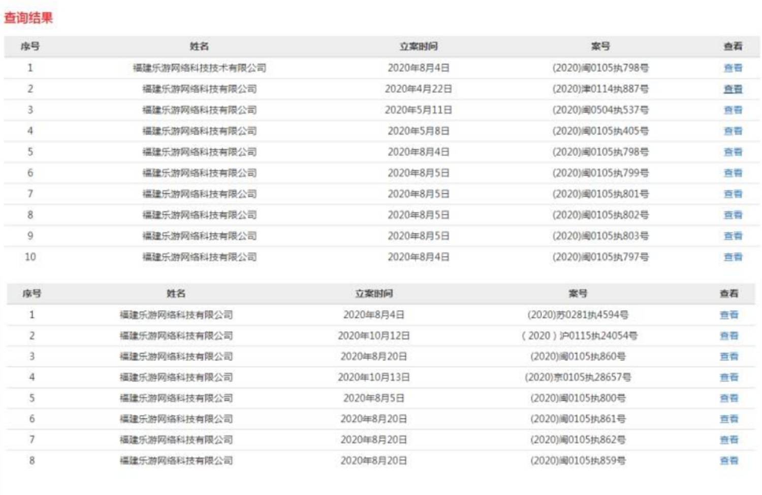Select the case number (2020)闽0105执862号

(x=578, y=440)
